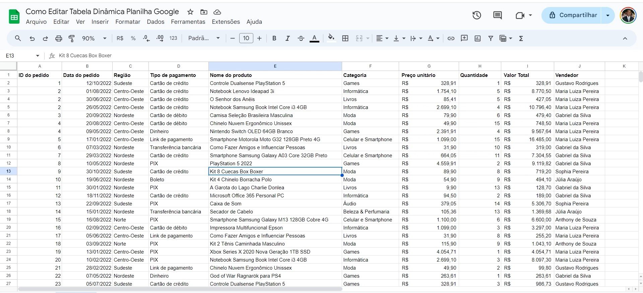Open the functions sigma menu
The width and height of the screenshot is (643, 293).
pyautogui.click(x=521, y=38)
